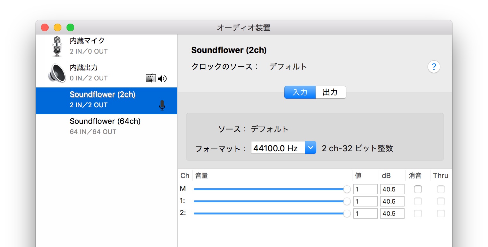Screen dimensions: 488x247
Task: Click the 値 value column header
Action: [x=366, y=176]
